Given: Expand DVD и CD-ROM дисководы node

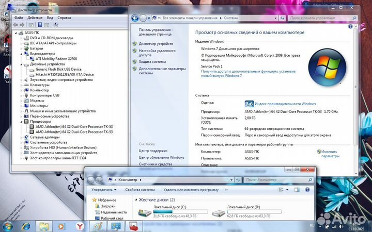Looking at the screenshot, I should pos(21,38).
